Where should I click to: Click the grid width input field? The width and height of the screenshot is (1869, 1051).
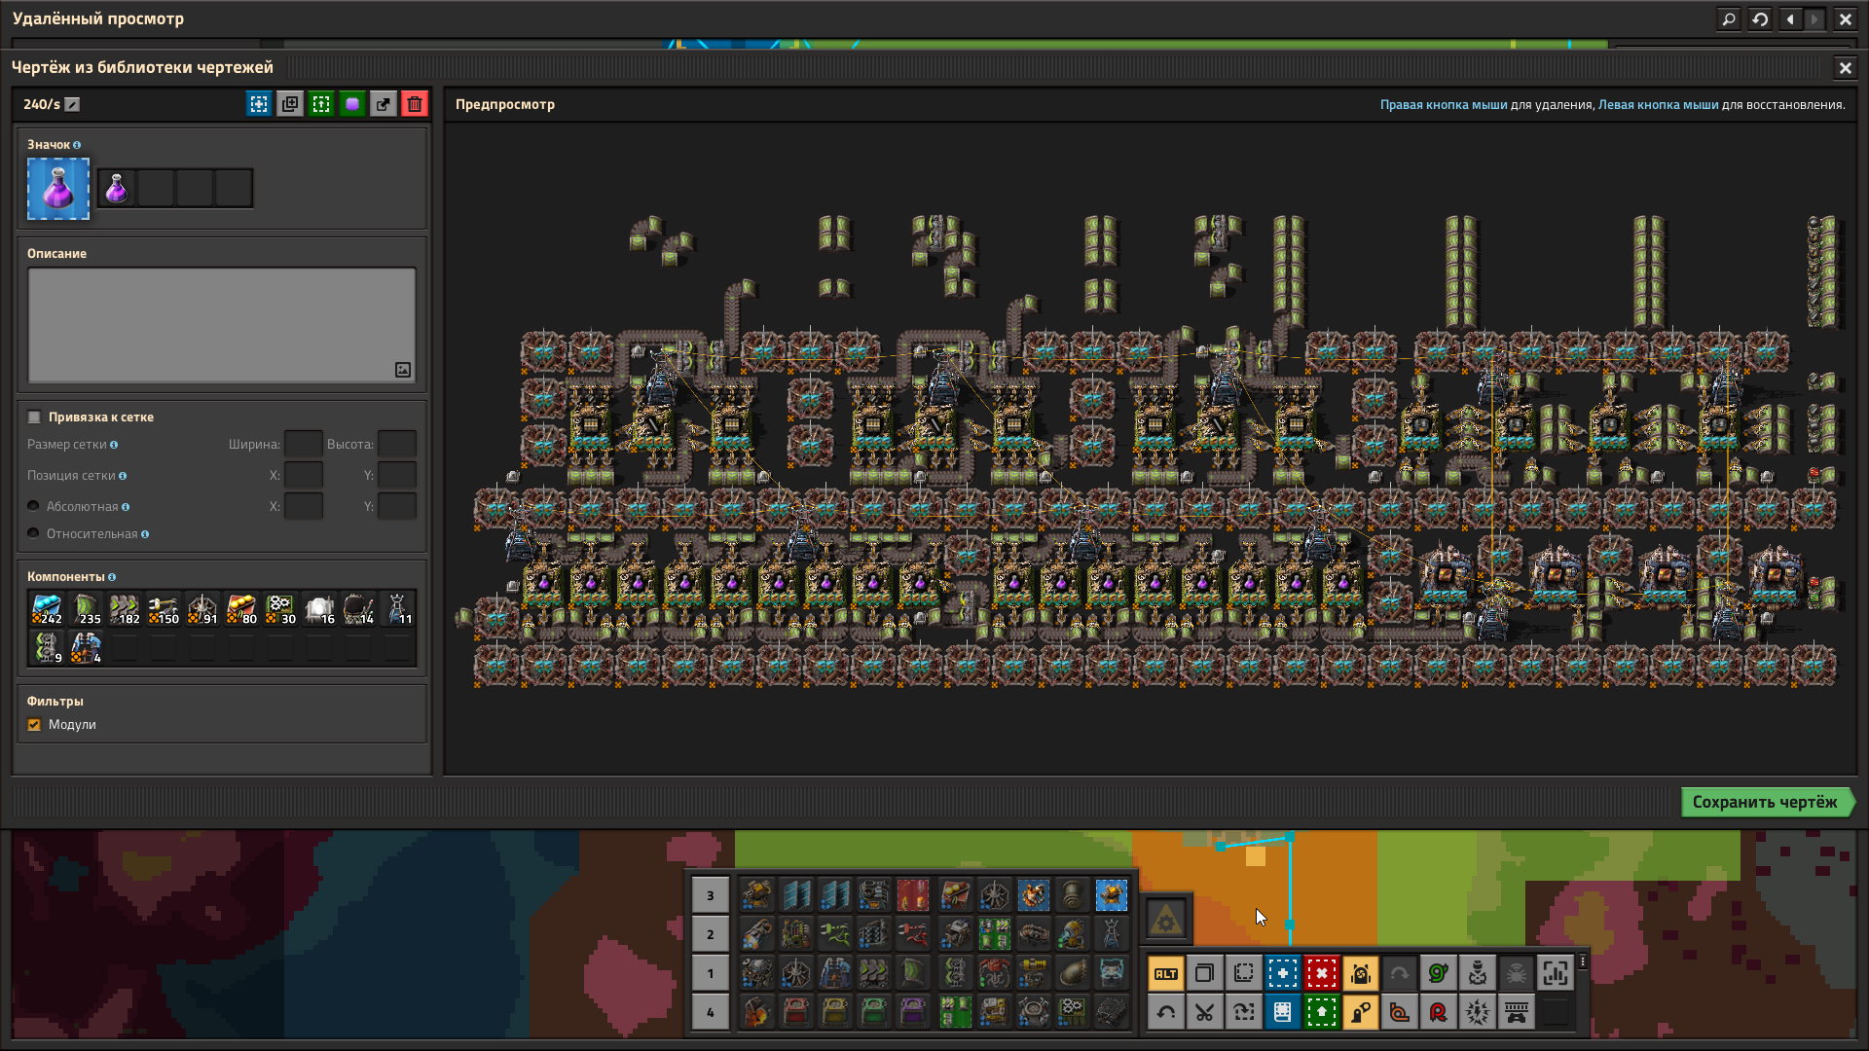pos(303,444)
